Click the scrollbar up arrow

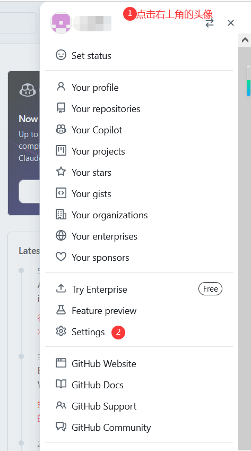point(245,40)
